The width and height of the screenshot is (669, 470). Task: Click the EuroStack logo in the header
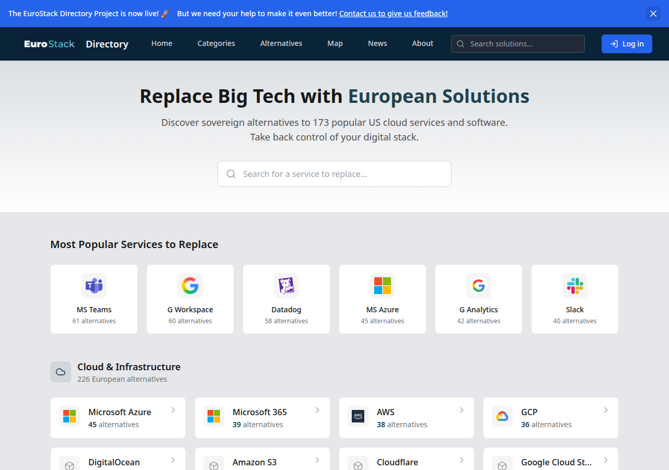pos(50,44)
